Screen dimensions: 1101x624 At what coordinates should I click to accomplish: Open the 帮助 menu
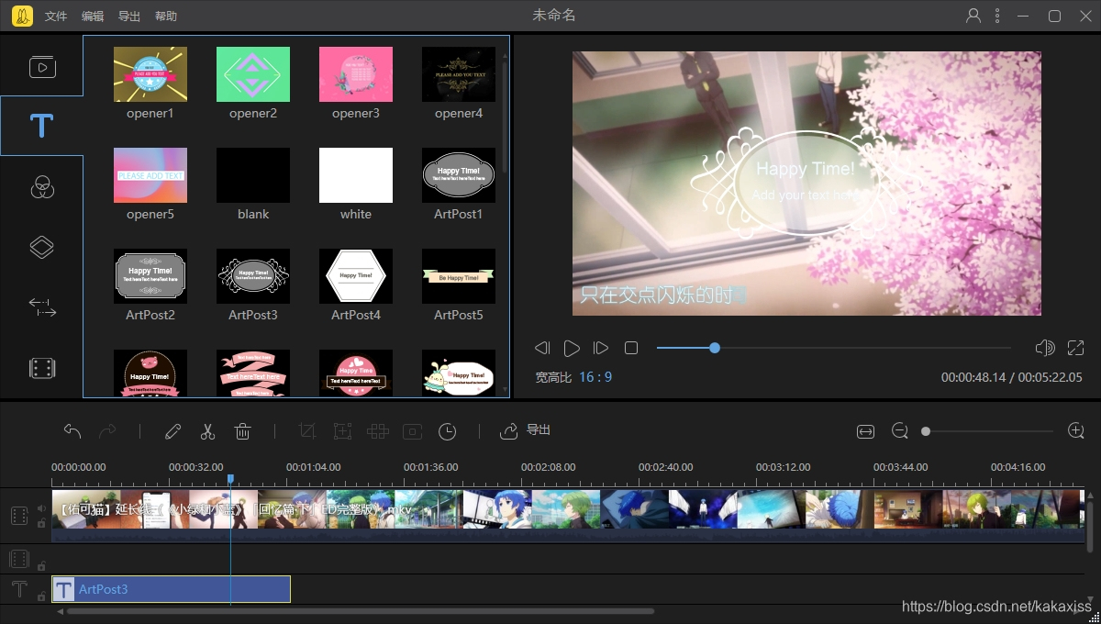click(x=166, y=17)
